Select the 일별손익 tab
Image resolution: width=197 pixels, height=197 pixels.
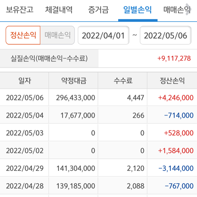(x=137, y=10)
